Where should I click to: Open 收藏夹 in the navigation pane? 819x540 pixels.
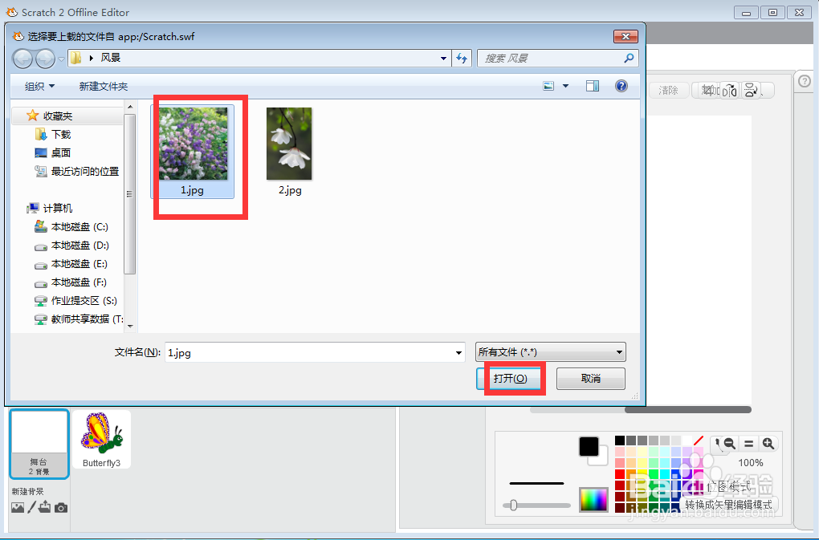click(x=58, y=116)
